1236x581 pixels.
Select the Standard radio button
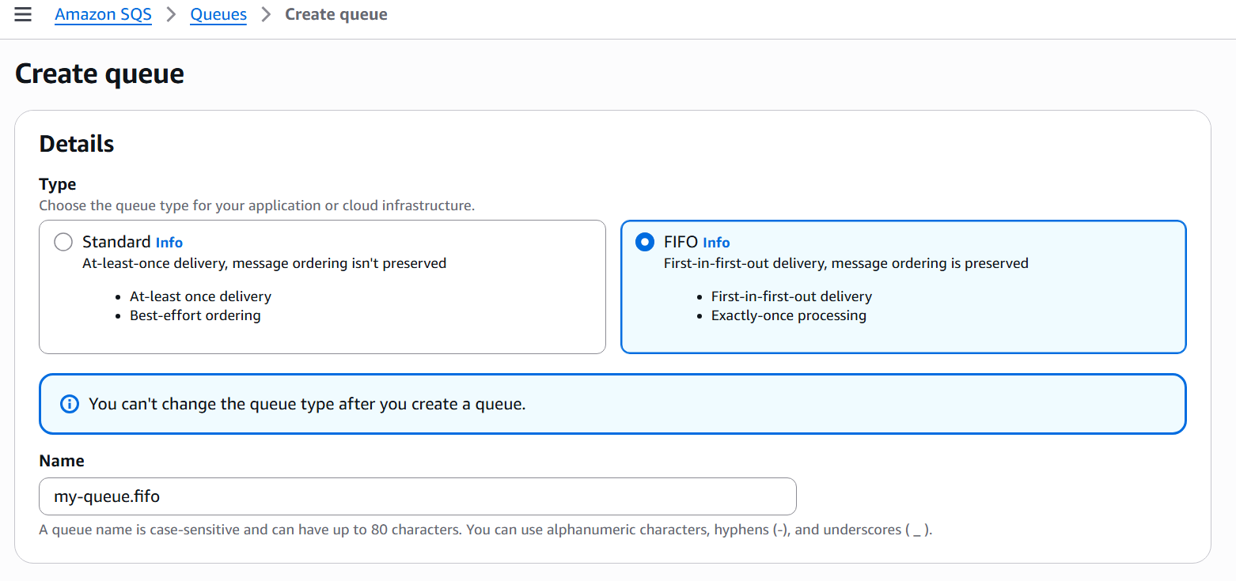[x=63, y=242]
